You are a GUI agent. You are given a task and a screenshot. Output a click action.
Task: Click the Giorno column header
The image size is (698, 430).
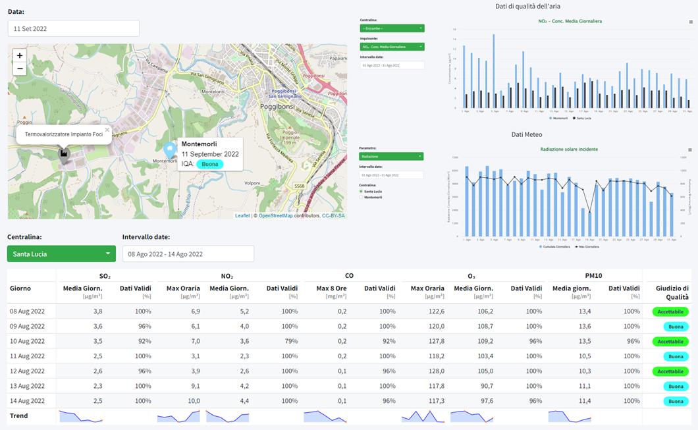(x=20, y=288)
